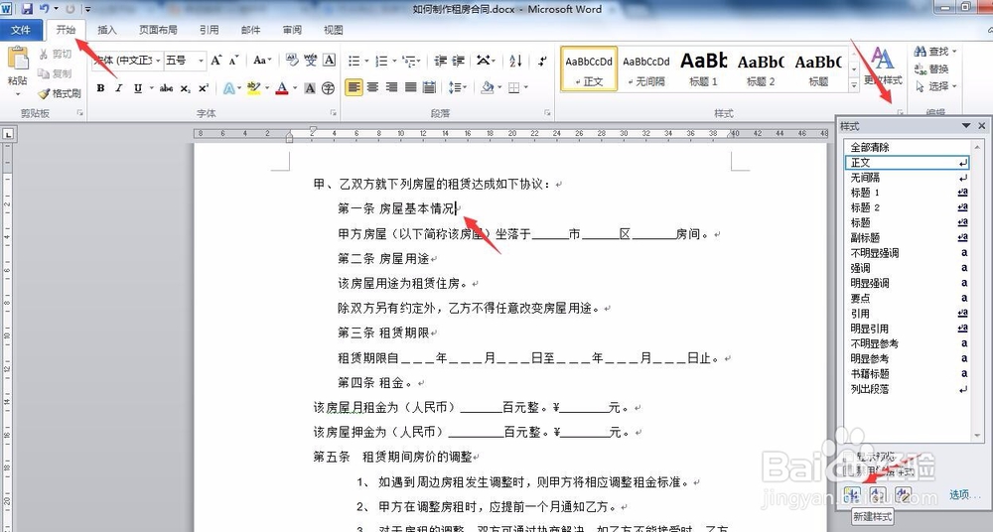Open the Select (选择) button

pos(936,86)
